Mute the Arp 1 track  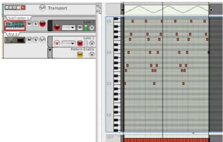(29, 40)
